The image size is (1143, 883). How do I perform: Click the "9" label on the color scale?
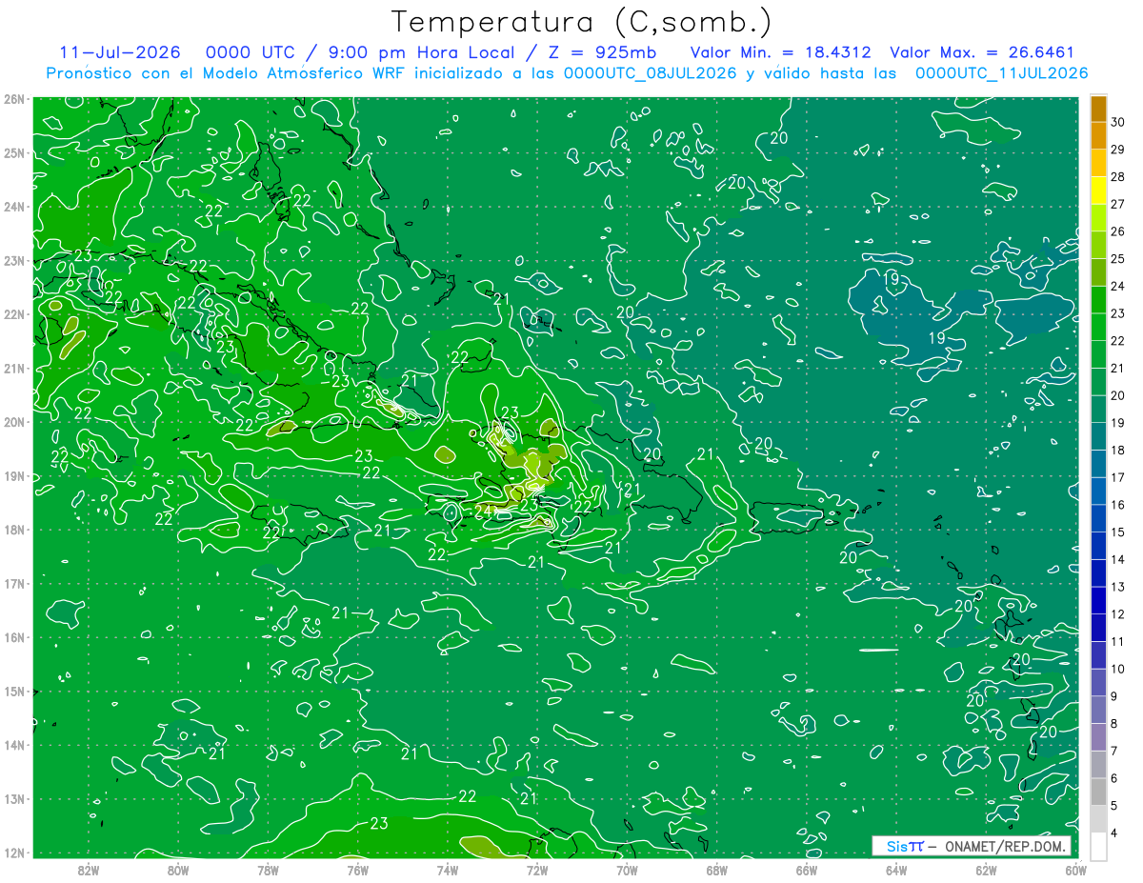tap(1115, 696)
